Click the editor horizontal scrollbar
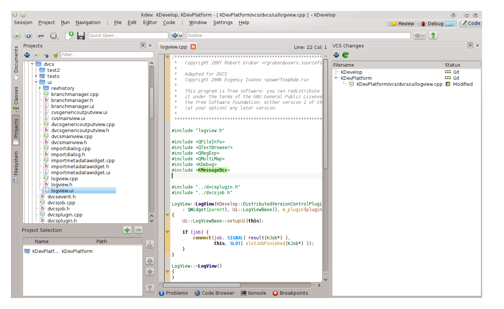The height and width of the screenshot is (309, 504). 237,285
